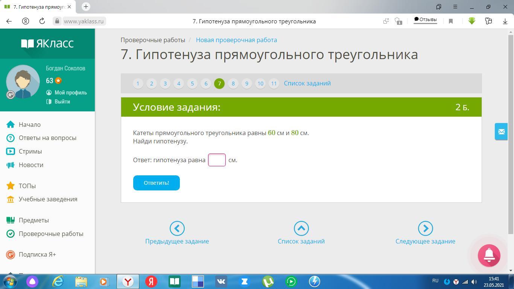Click the previous task arrow icon
514x289 pixels.
177,228
